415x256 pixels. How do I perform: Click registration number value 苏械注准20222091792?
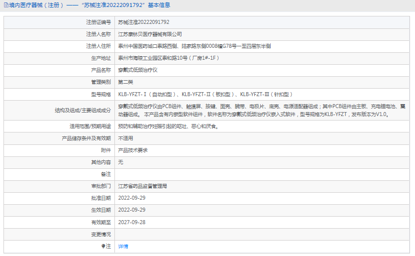pyautogui.click(x=144, y=22)
